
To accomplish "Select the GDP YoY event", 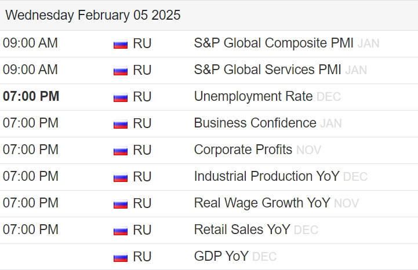I will coord(221,257).
